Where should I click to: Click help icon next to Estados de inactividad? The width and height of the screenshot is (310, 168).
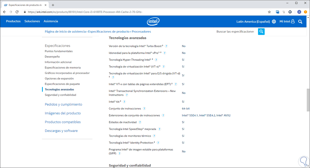tap(140, 122)
